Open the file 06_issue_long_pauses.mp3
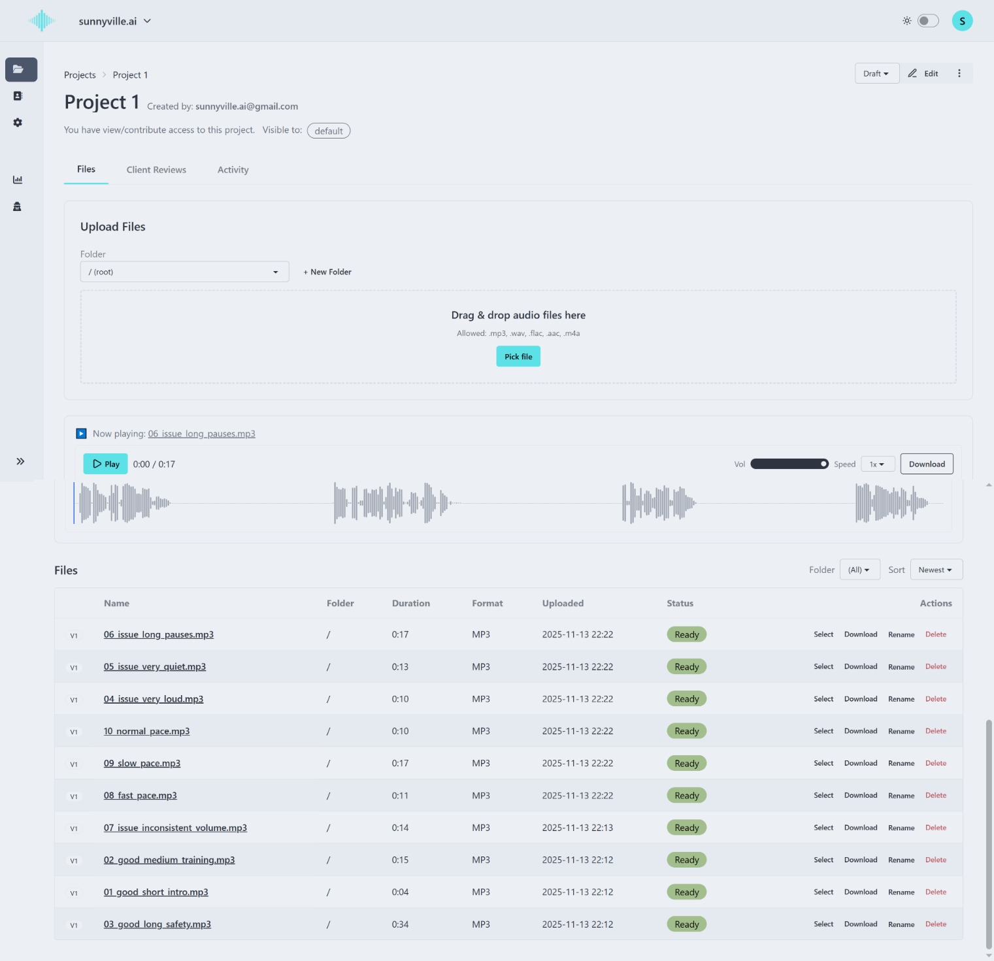The height and width of the screenshot is (961, 994). pos(158,634)
